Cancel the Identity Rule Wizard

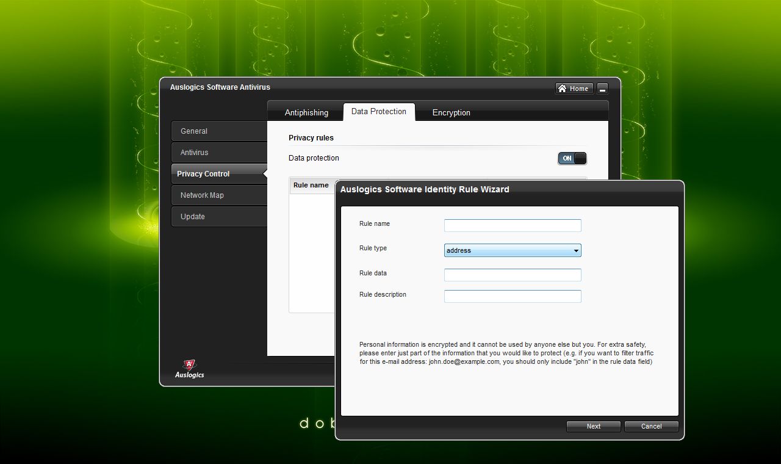coord(651,426)
